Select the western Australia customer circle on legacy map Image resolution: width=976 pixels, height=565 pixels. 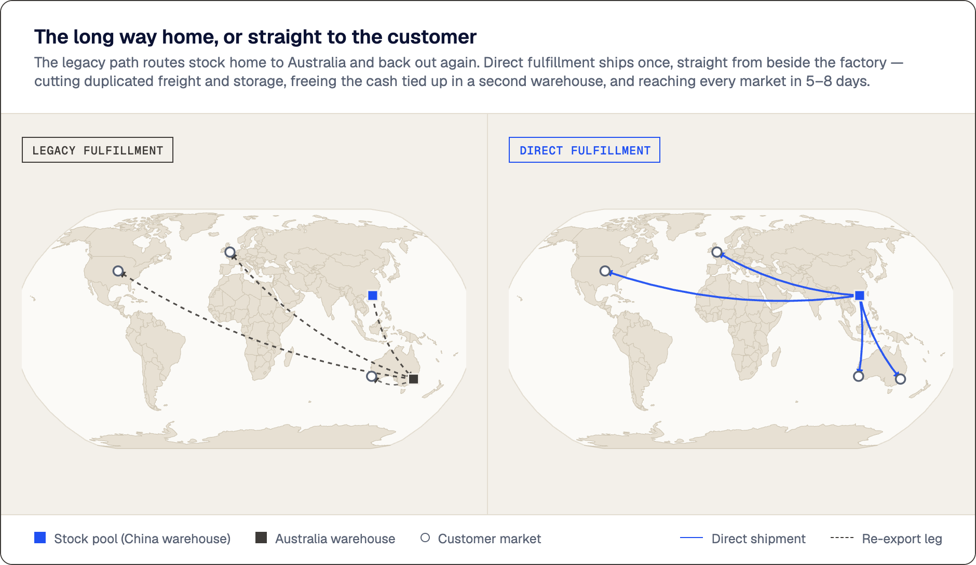372,376
